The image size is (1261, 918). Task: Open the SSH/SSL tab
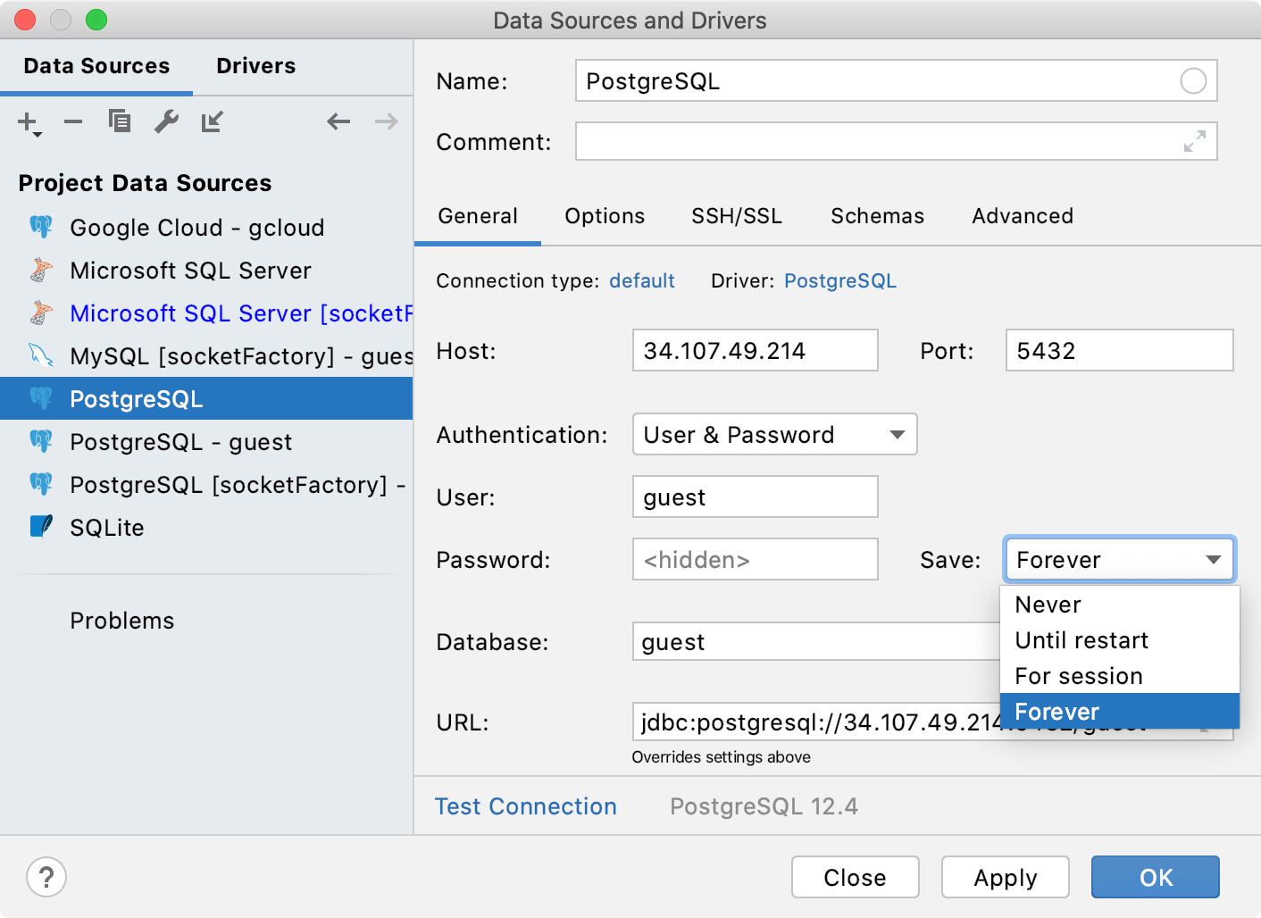tap(736, 215)
